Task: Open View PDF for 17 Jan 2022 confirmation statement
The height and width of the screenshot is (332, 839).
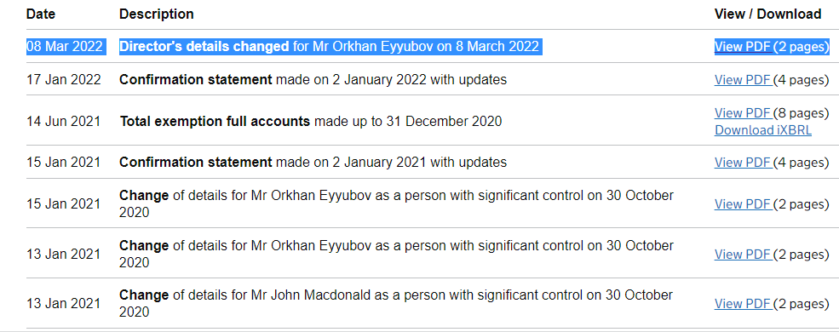Action: point(744,80)
